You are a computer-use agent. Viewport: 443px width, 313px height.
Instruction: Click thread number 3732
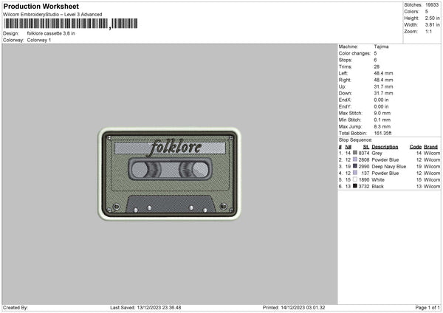pos(364,187)
